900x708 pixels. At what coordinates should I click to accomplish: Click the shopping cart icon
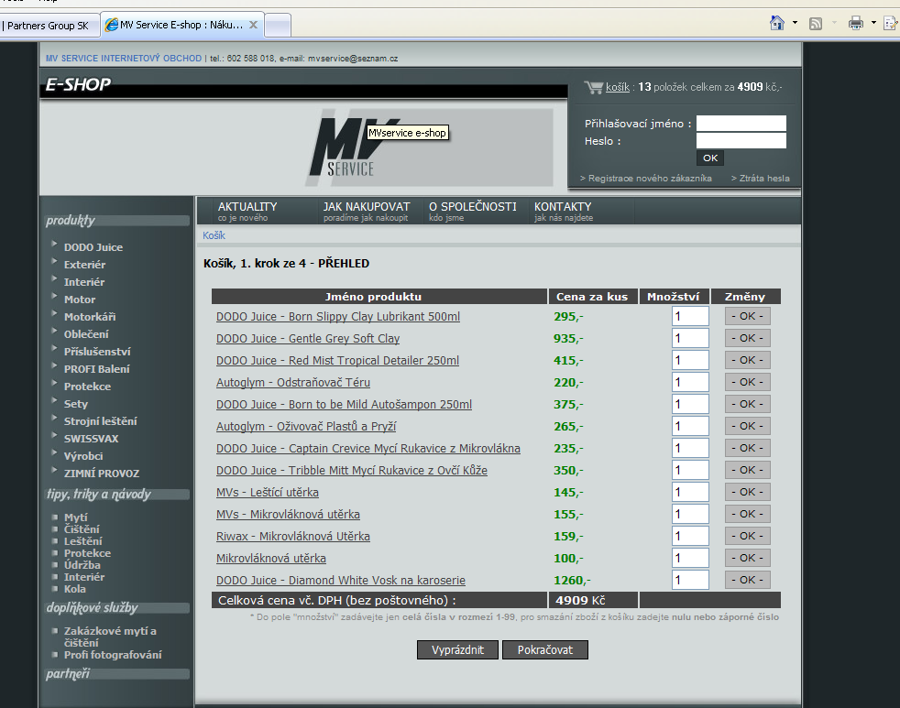pyautogui.click(x=593, y=87)
